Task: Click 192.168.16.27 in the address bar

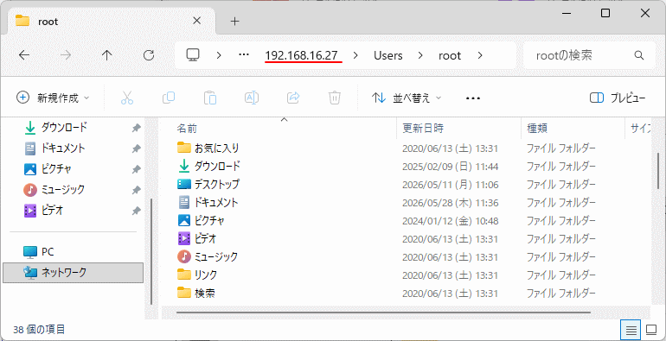Action: [302, 55]
